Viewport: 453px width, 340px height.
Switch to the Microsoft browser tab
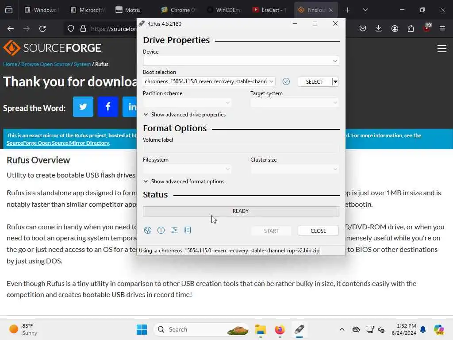pos(88,10)
